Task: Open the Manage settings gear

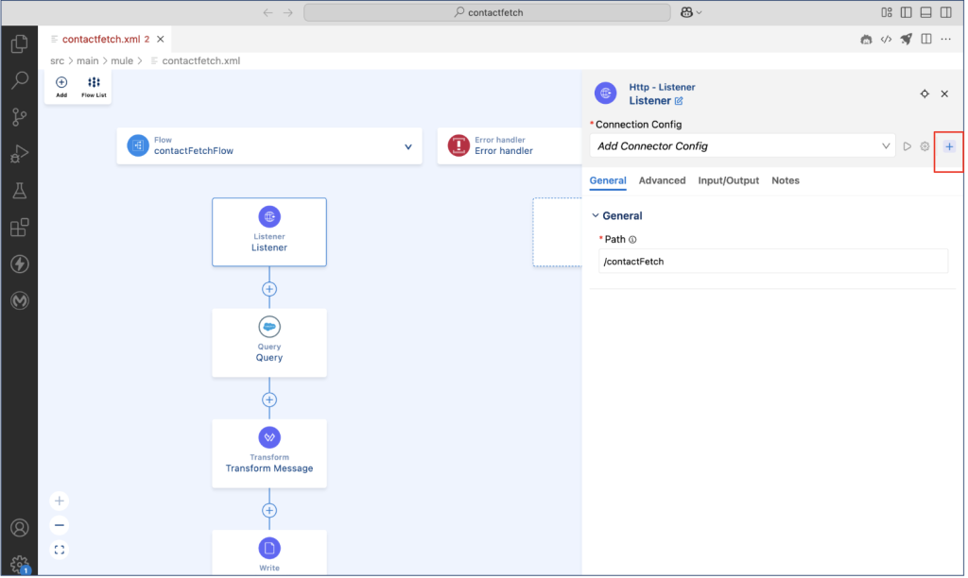Action: tap(20, 564)
